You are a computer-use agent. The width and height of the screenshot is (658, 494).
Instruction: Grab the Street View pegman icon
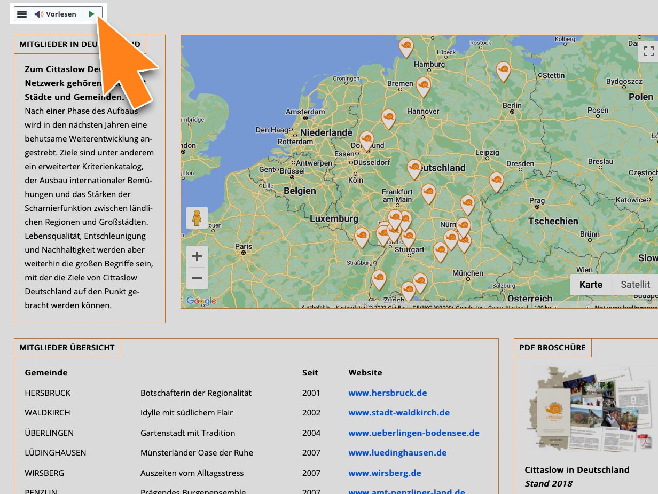(197, 218)
